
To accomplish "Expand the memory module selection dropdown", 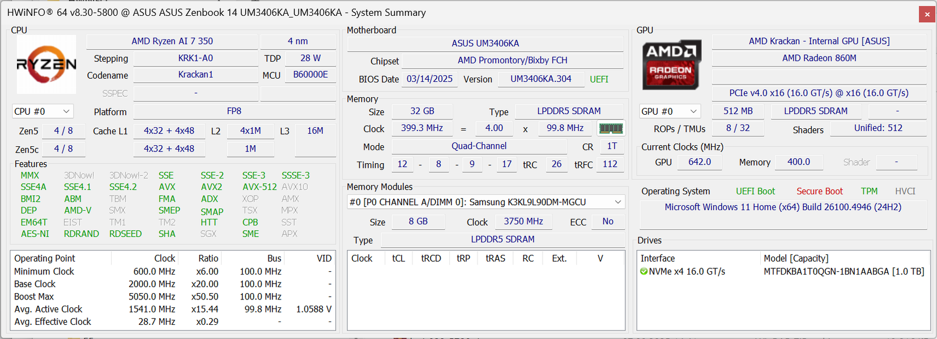I will tap(617, 202).
